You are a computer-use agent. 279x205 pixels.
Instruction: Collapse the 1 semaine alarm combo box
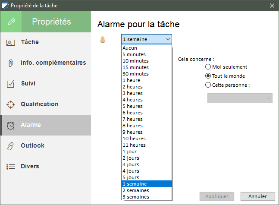pyautogui.click(x=147, y=39)
